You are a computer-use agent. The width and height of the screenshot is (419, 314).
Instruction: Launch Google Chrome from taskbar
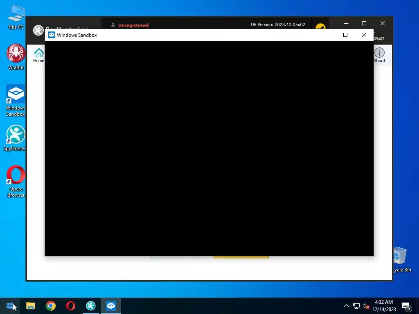tap(50, 306)
